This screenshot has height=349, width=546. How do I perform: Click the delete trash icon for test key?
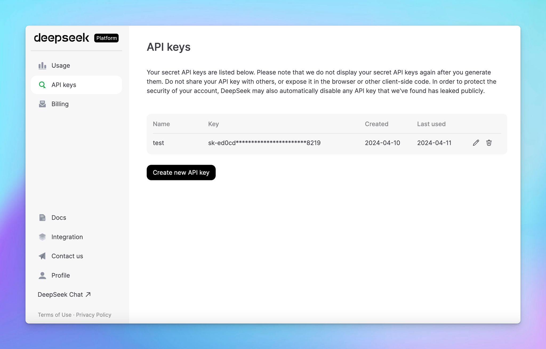pos(489,143)
